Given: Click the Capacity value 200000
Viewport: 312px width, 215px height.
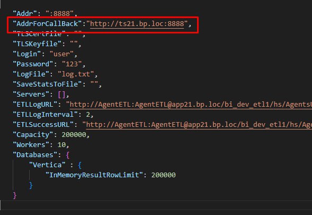Looking at the screenshot, I should tap(74, 135).
